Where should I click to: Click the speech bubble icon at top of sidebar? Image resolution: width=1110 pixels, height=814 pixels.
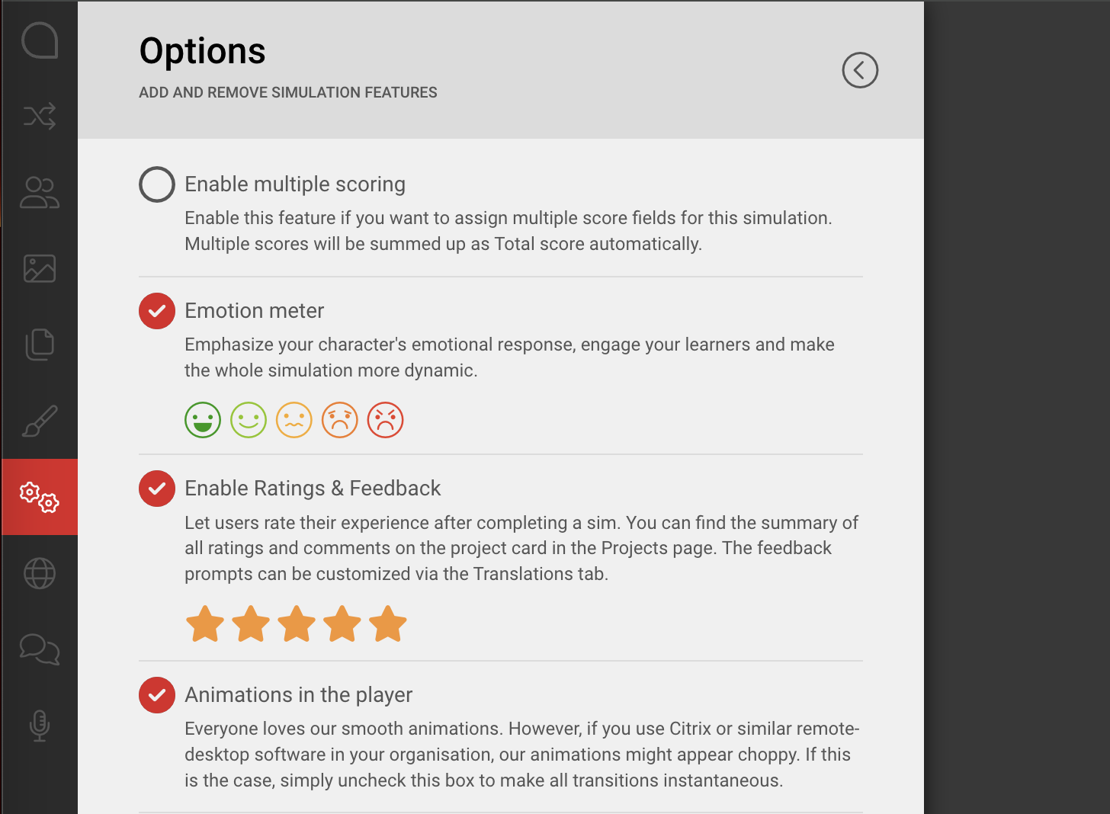[x=39, y=41]
